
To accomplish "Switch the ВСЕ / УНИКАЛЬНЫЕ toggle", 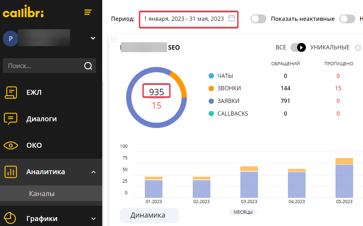I will click(x=298, y=48).
